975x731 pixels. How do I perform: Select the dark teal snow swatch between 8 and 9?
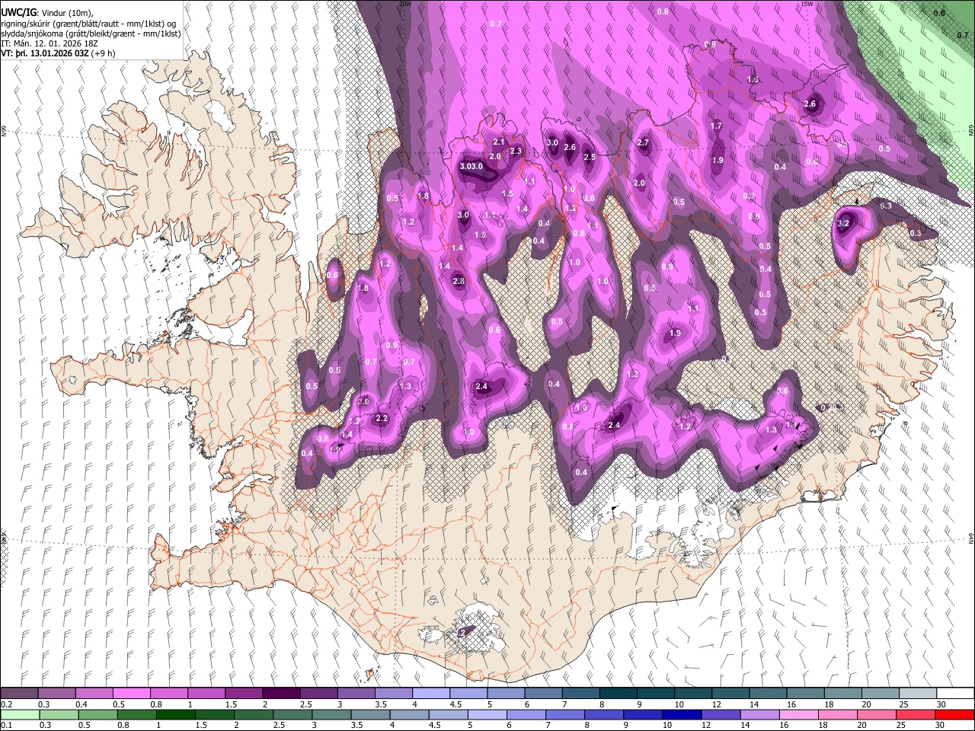click(x=619, y=694)
